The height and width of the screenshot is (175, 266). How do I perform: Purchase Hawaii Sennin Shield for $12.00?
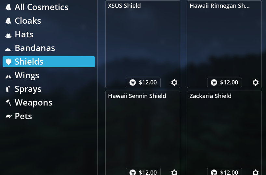point(143,172)
